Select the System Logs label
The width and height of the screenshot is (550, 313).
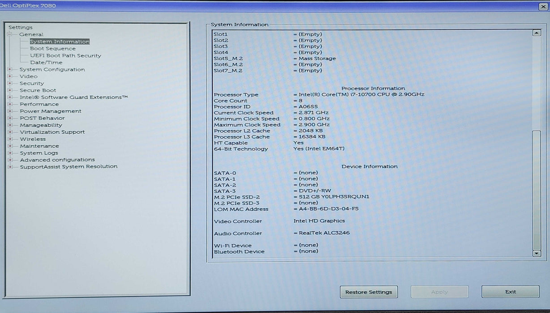click(x=39, y=153)
